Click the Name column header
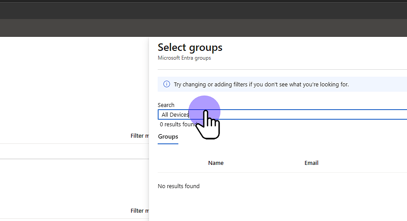The width and height of the screenshot is (407, 221). (216, 163)
